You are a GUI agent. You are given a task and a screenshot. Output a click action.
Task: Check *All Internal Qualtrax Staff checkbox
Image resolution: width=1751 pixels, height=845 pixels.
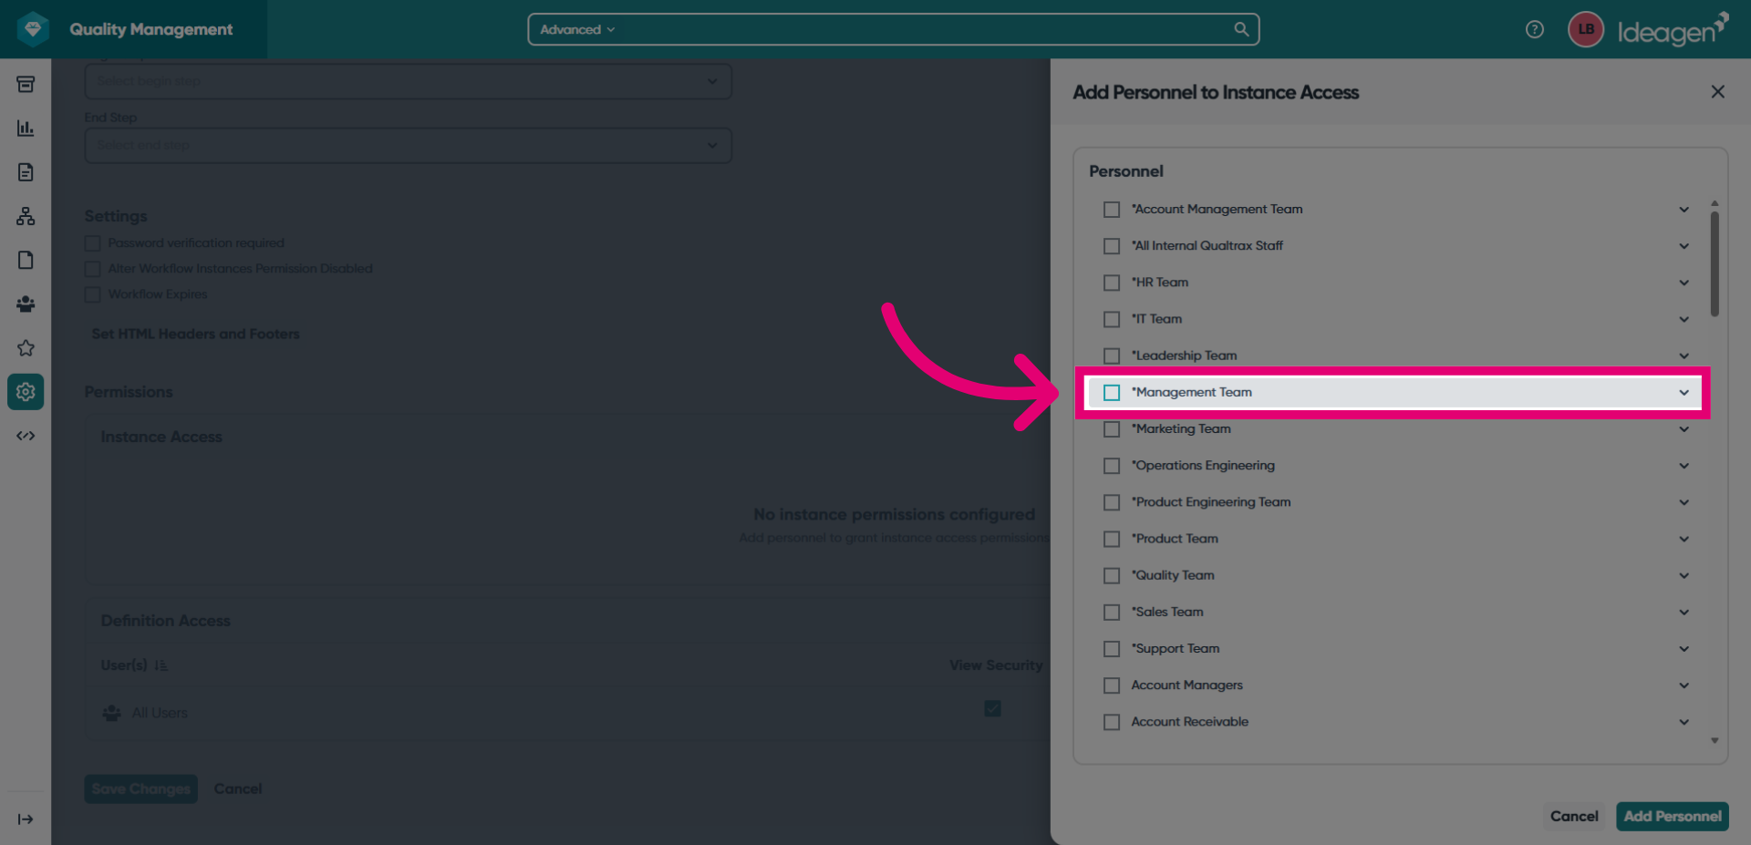(1112, 246)
